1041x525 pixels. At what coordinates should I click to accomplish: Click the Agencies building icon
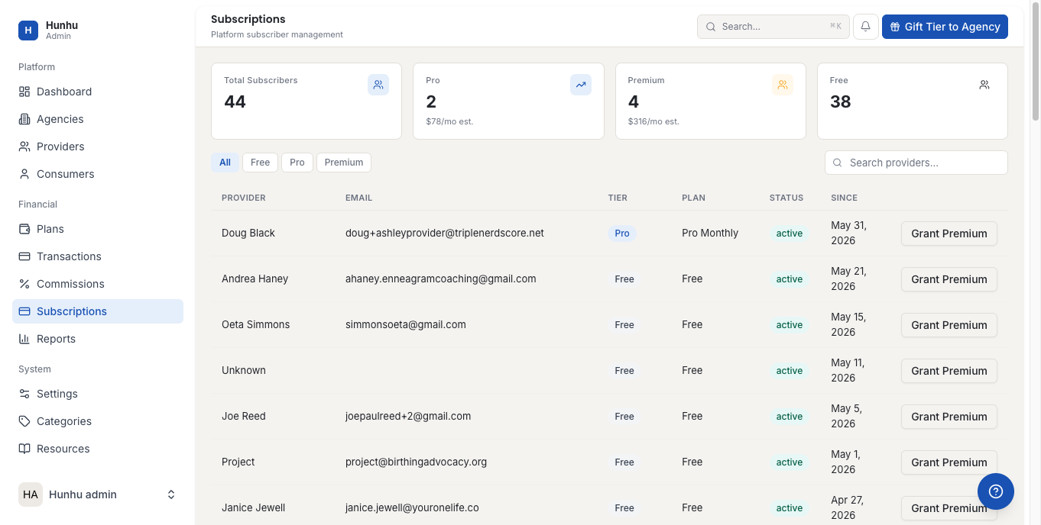(24, 119)
